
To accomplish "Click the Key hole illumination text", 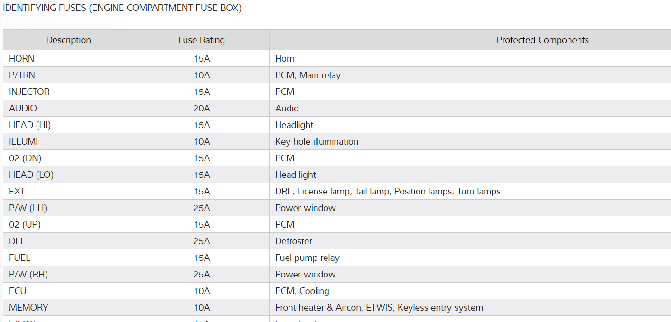I will (x=317, y=142).
